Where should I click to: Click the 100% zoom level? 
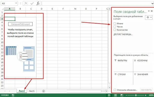click(x=151, y=95)
